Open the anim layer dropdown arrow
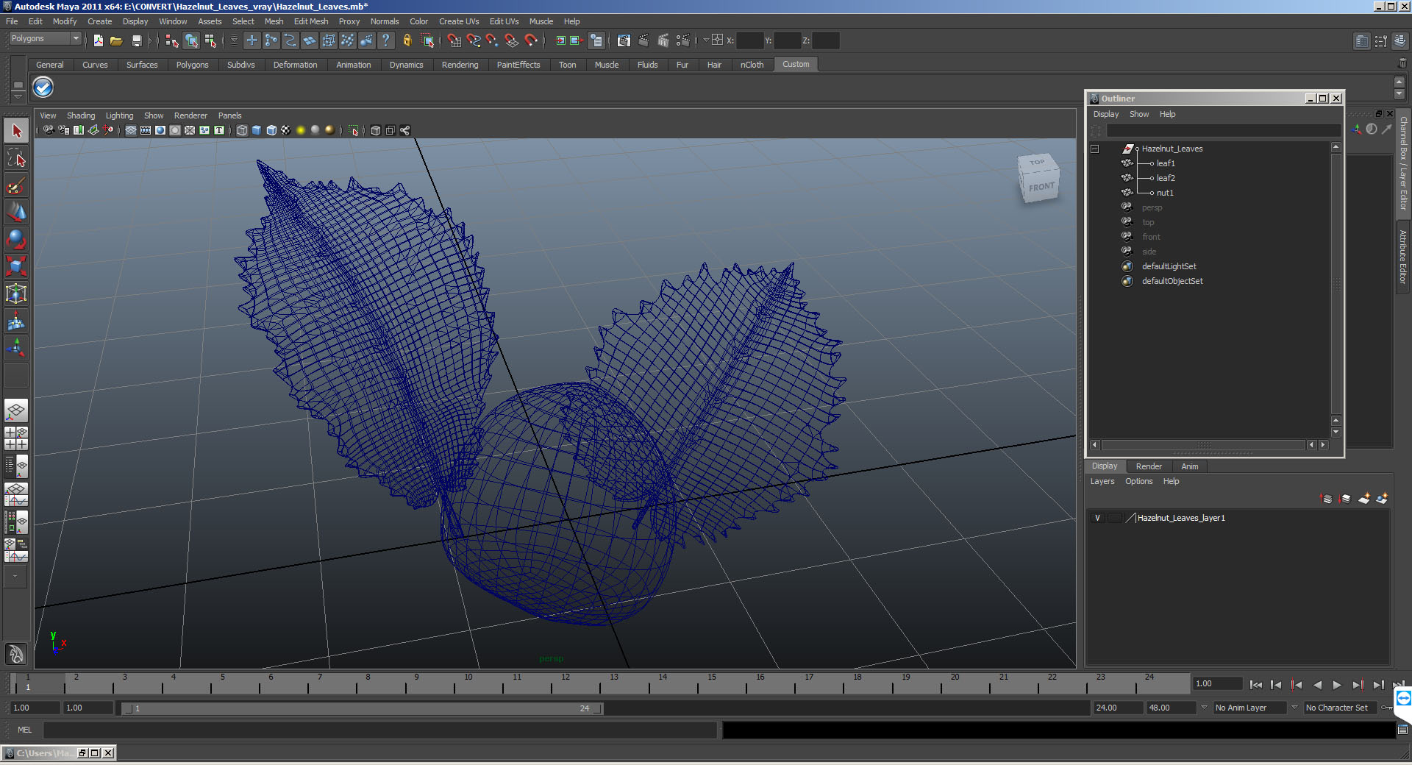 1204,708
